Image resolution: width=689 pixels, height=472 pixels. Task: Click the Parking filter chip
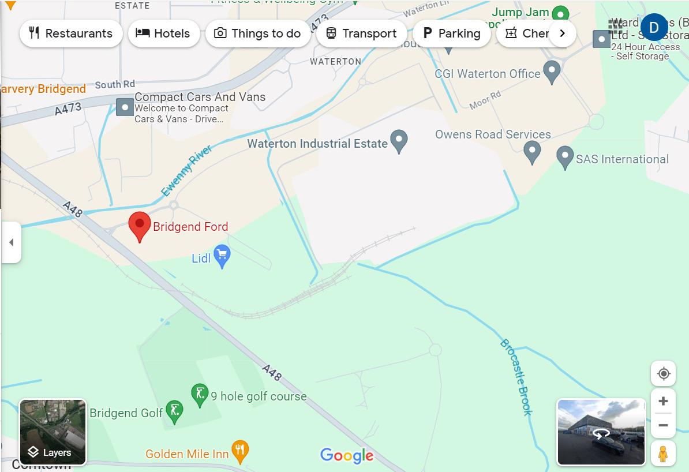(452, 33)
